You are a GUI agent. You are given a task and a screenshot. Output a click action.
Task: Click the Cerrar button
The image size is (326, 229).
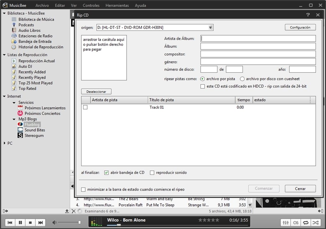click(300, 189)
